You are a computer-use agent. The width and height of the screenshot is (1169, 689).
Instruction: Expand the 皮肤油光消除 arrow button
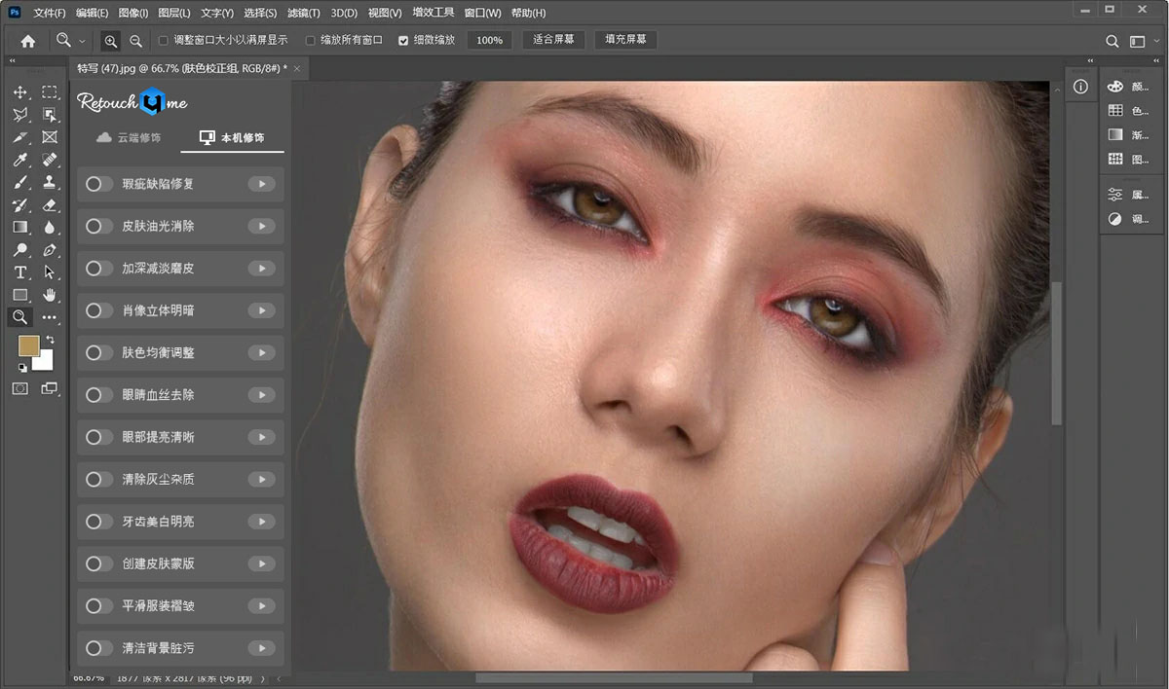click(x=260, y=226)
